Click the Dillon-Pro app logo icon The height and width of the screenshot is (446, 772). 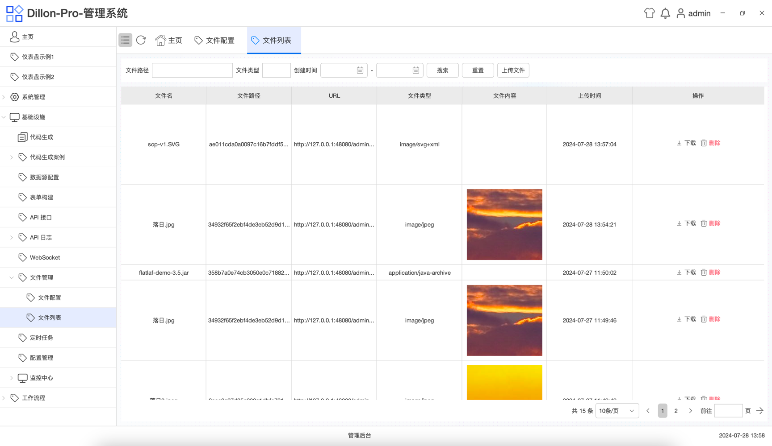point(14,13)
